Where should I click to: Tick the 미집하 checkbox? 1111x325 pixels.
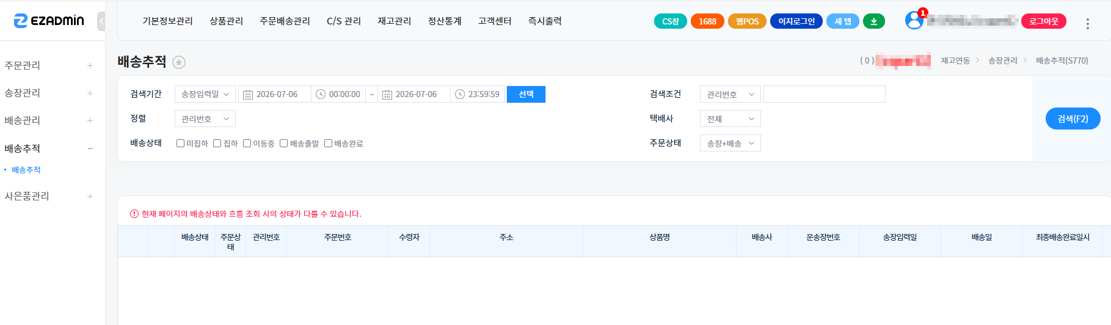(180, 144)
